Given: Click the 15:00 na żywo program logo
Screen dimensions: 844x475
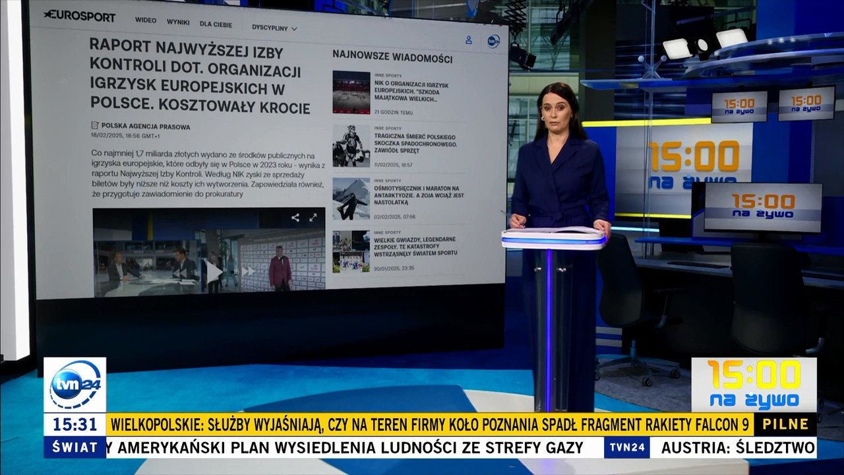Looking at the screenshot, I should pos(754,385).
